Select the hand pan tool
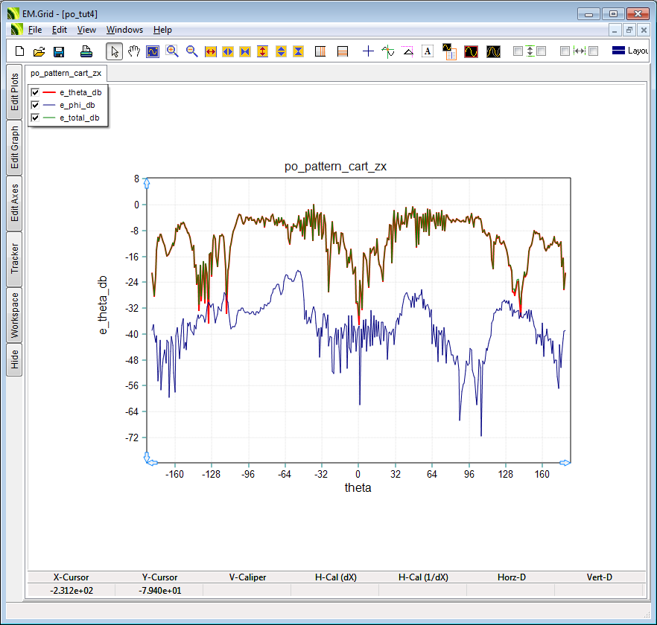This screenshot has width=657, height=625. click(x=134, y=51)
